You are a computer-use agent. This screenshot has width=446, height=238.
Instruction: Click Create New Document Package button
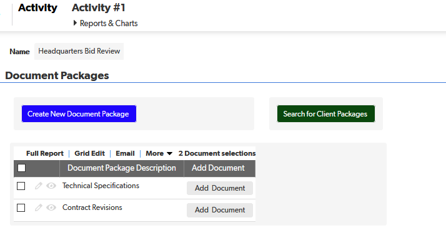[x=79, y=114]
